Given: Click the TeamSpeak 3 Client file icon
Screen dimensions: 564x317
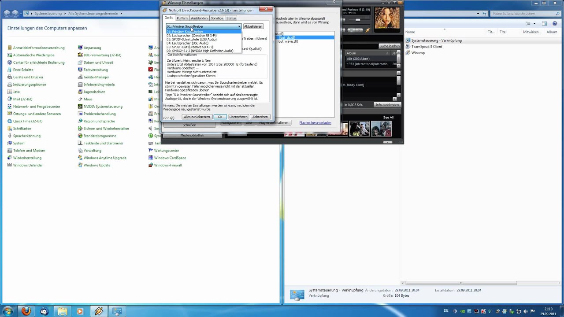Looking at the screenshot, I should [408, 47].
